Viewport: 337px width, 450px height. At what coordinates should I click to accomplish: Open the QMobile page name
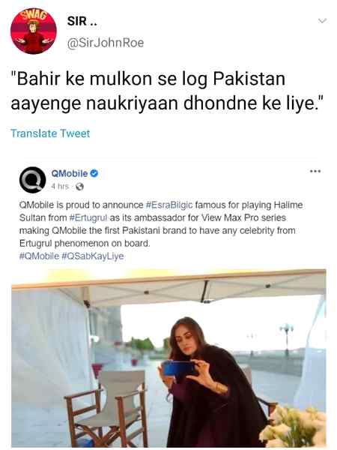(70, 173)
